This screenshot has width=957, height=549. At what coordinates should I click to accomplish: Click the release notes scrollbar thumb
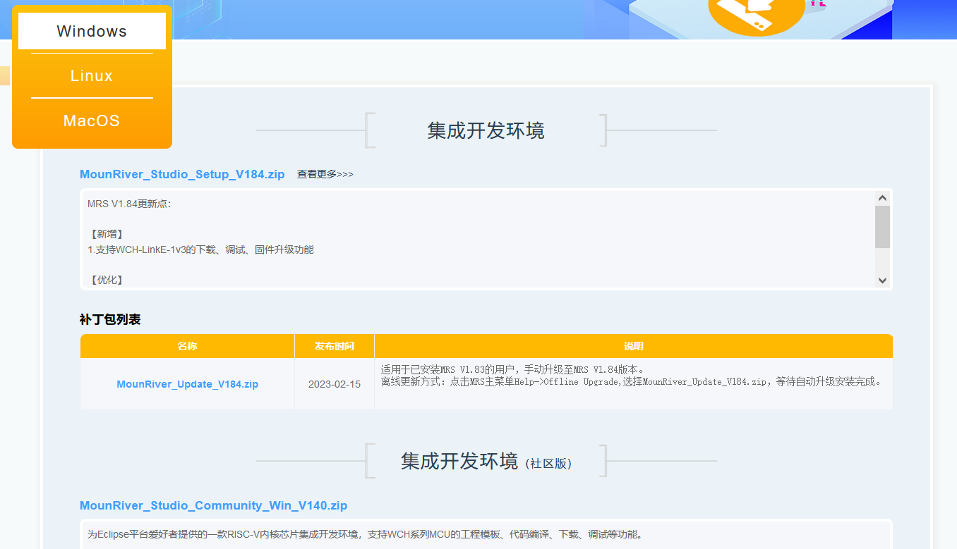(x=882, y=227)
